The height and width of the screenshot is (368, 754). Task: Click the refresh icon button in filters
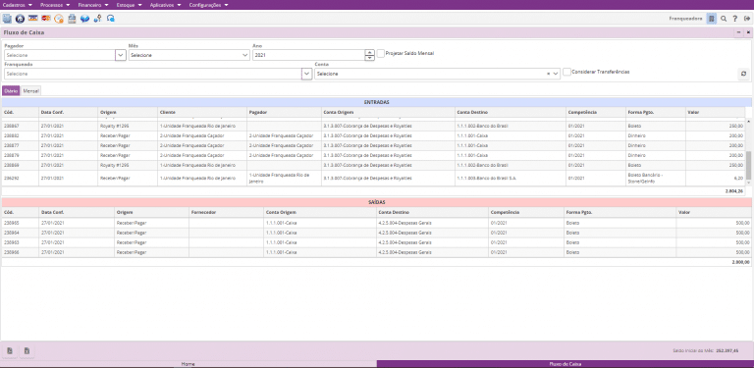click(744, 74)
